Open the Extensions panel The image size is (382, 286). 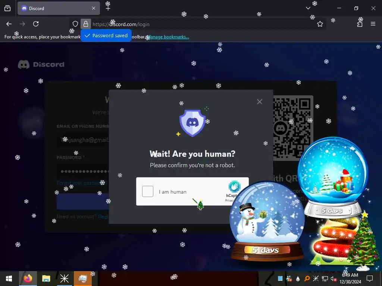point(360,24)
